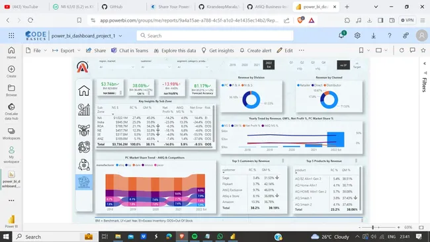Screen dimensions: 430x242
Task: Go to Home in Power BI sidebar
Action: pos(11,53)
